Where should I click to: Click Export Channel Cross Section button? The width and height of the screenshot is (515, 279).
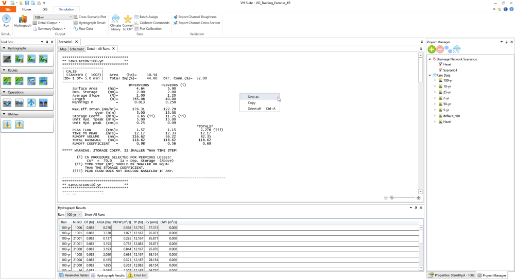(x=197, y=23)
